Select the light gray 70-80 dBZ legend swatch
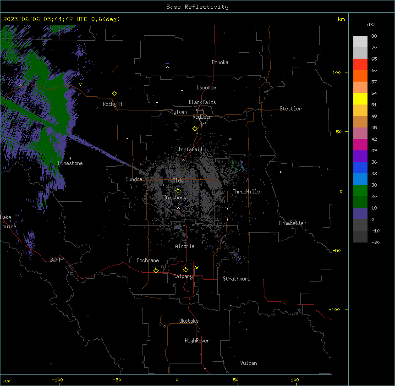Screen dimensions: 395x386 click(x=360, y=42)
